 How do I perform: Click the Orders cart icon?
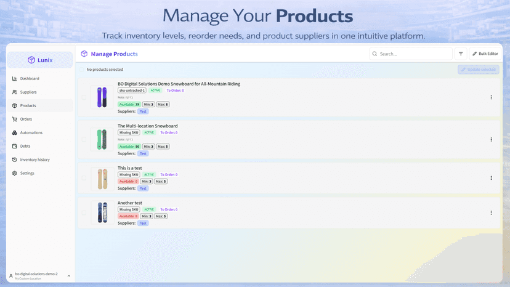[14, 119]
